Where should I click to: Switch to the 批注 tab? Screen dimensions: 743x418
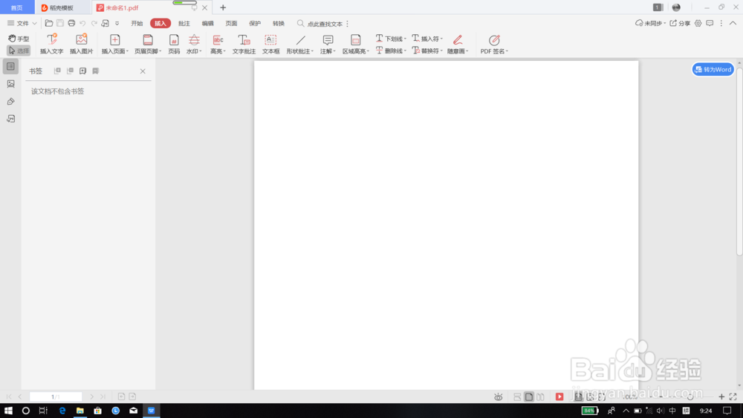point(184,23)
